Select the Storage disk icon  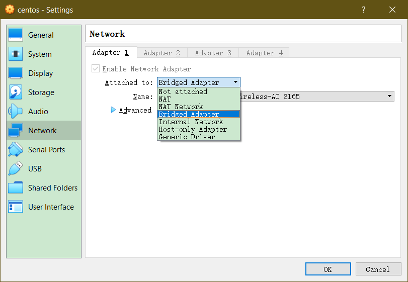click(16, 92)
